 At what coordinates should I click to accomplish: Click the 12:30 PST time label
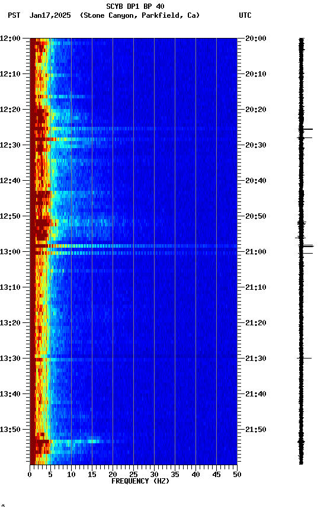tap(10, 145)
